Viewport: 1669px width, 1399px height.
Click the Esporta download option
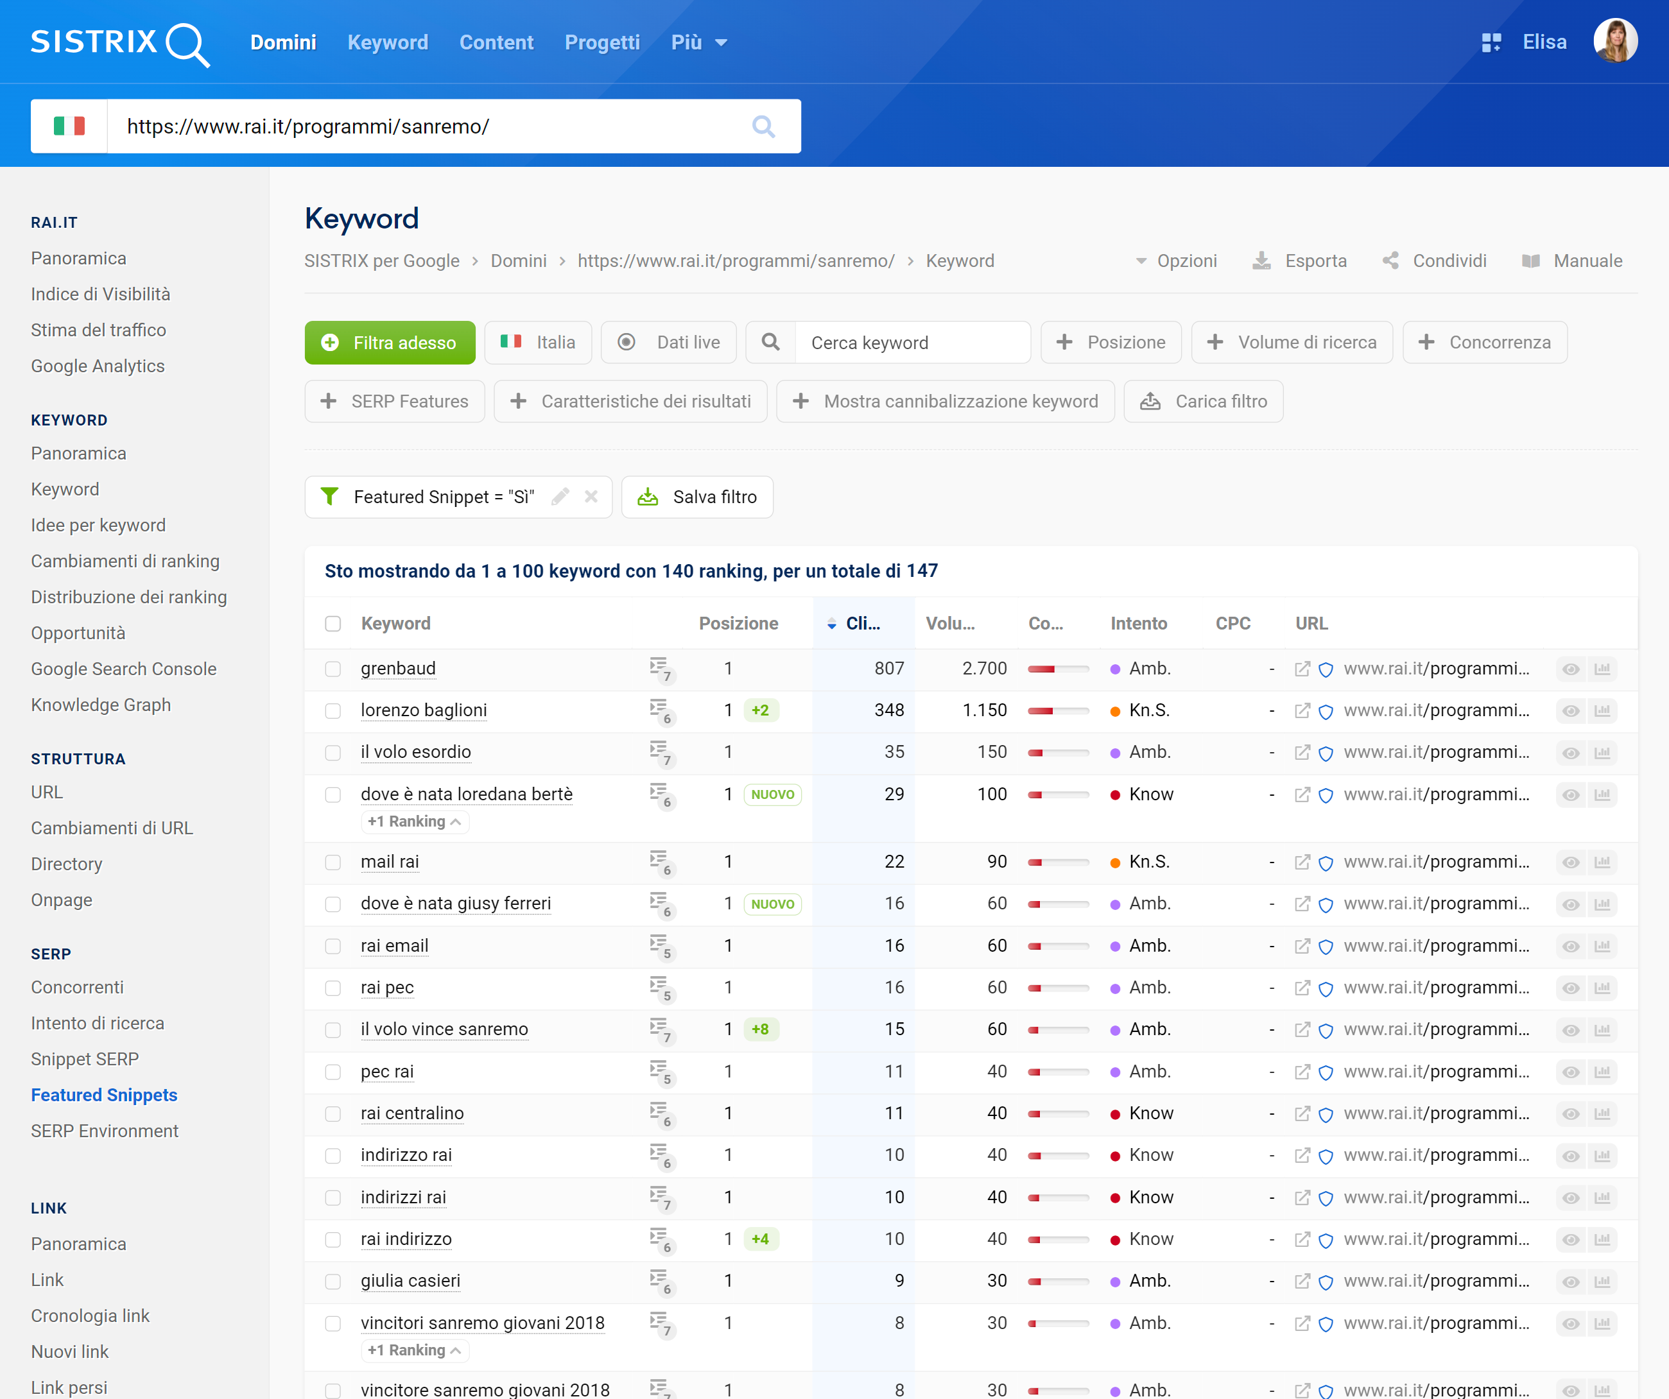[1299, 261]
